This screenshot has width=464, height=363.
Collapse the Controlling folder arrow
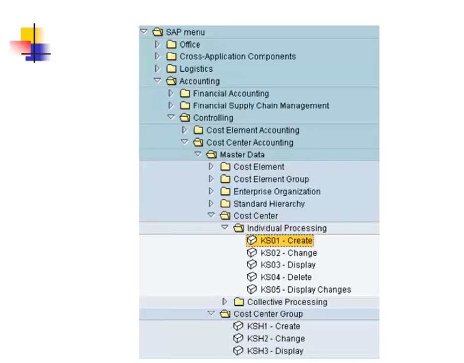[x=171, y=117]
